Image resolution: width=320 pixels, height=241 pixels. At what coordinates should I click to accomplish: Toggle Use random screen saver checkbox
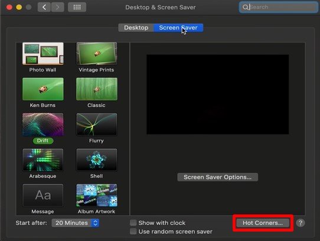coord(133,232)
